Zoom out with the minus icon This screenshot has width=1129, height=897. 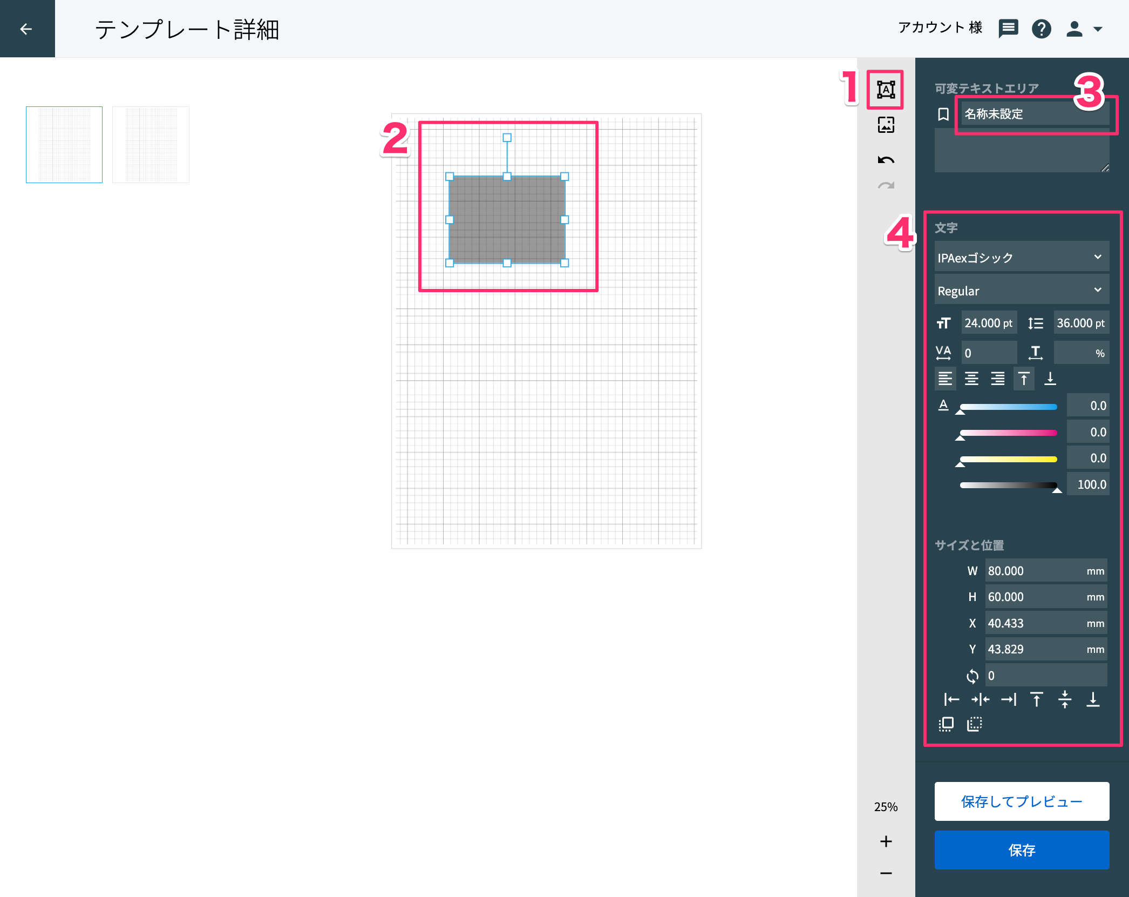pyautogui.click(x=886, y=873)
